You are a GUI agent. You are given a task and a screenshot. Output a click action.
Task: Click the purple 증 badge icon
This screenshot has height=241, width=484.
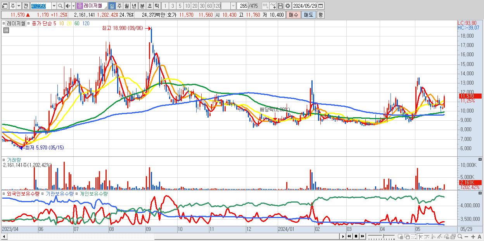pyautogui.click(x=80, y=6)
